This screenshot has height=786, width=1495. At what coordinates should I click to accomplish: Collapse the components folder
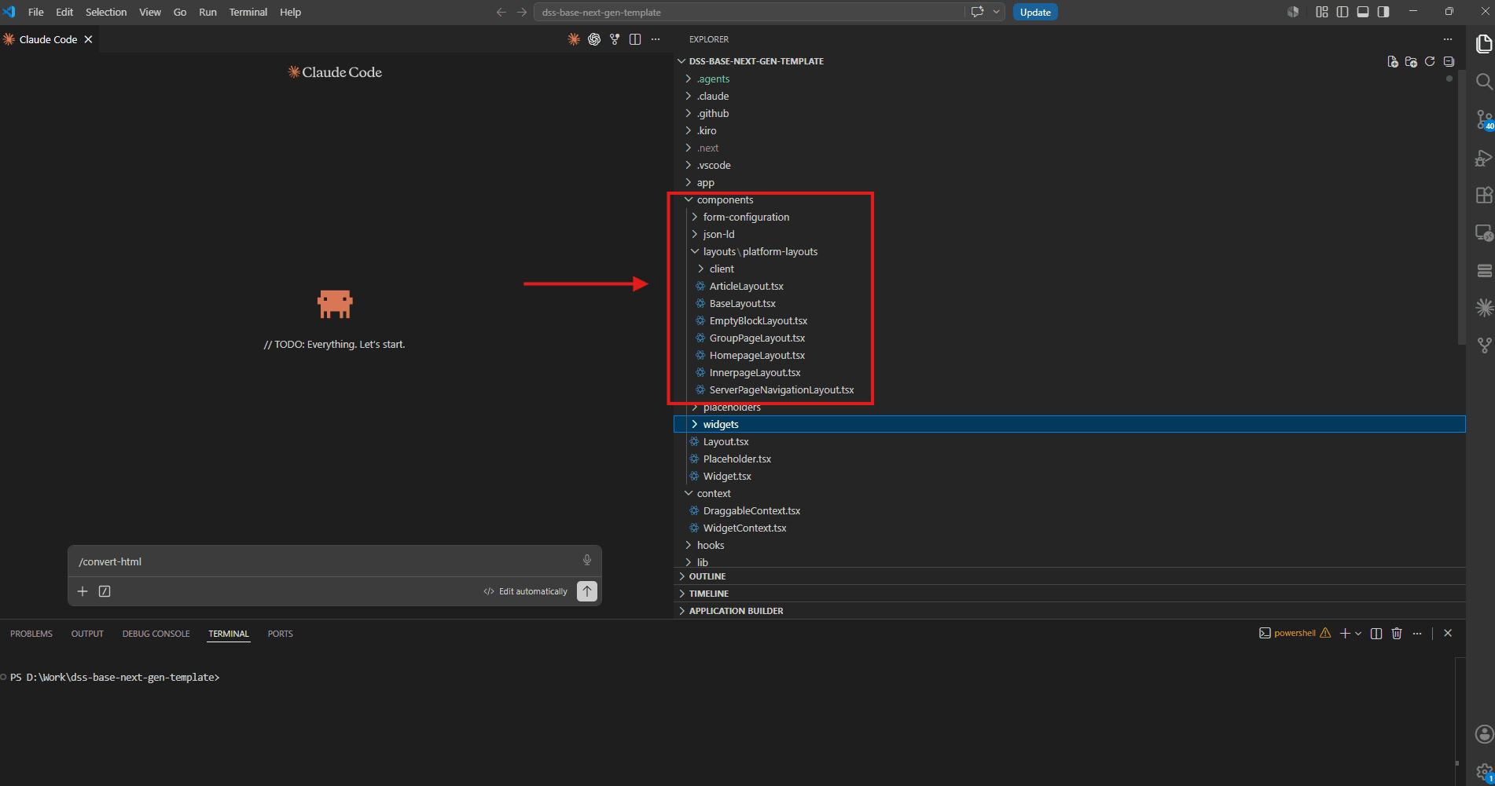[x=1069, y=199]
